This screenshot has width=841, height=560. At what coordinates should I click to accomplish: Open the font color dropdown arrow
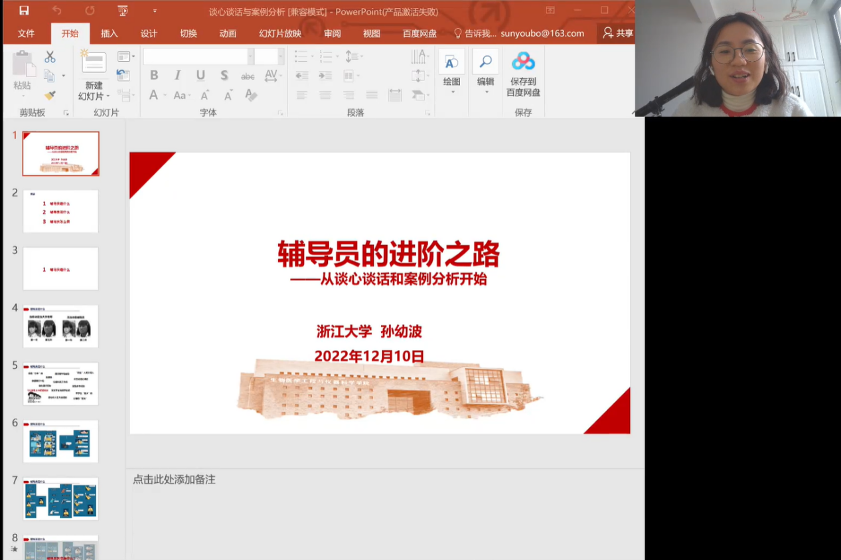point(165,96)
